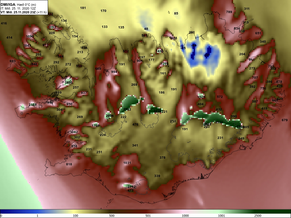This screenshot has height=218, width=291.
Task: Click the map value '1525'
Action: [x=201, y=97]
